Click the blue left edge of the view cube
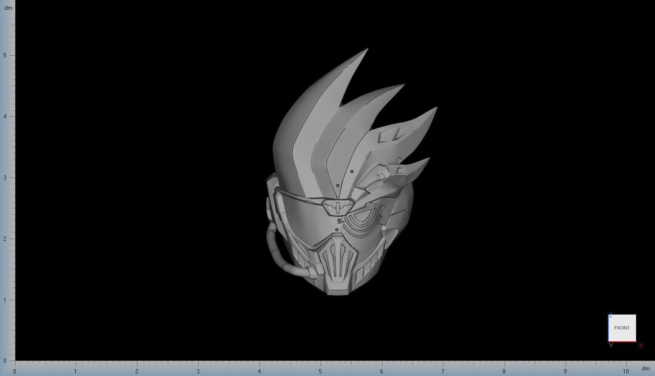 (608, 327)
